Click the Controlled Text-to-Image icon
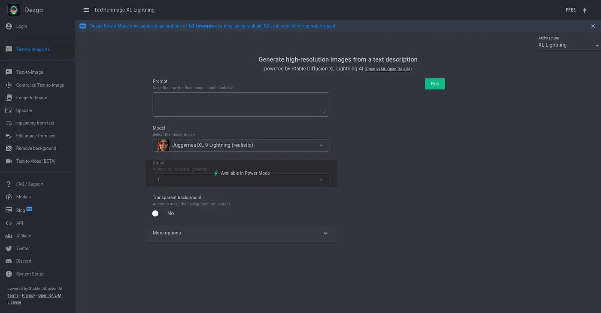 click(x=9, y=85)
